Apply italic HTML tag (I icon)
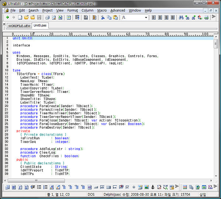This screenshot has height=199, width=221. (x=20, y=187)
